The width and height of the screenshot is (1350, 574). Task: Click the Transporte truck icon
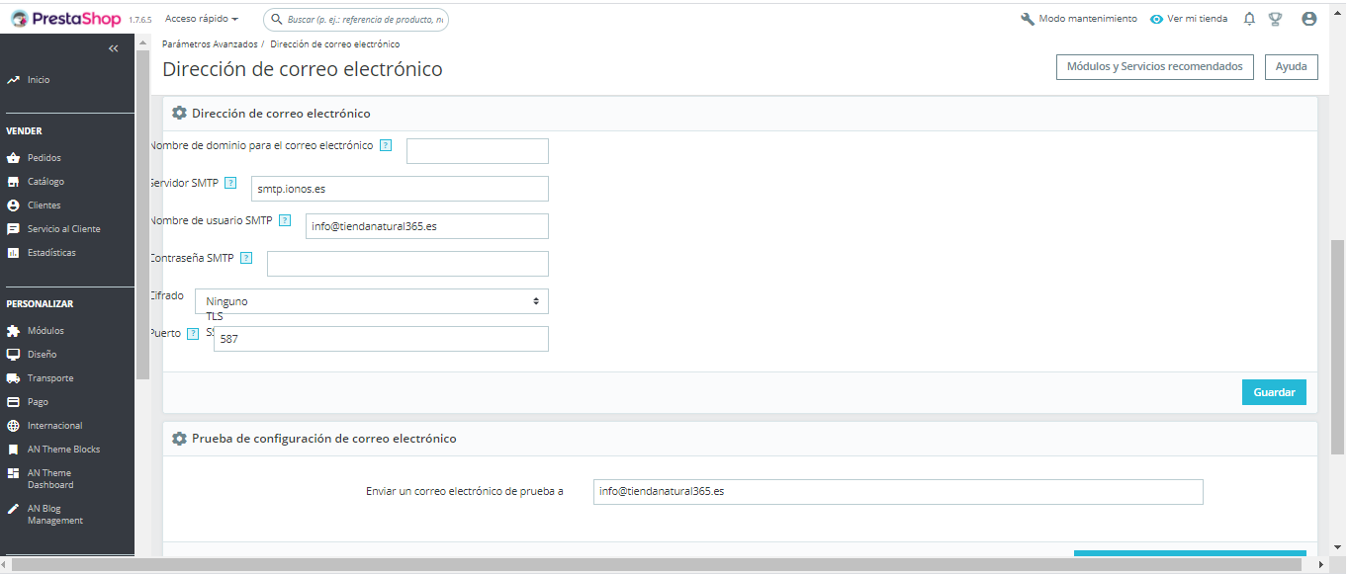tap(13, 378)
